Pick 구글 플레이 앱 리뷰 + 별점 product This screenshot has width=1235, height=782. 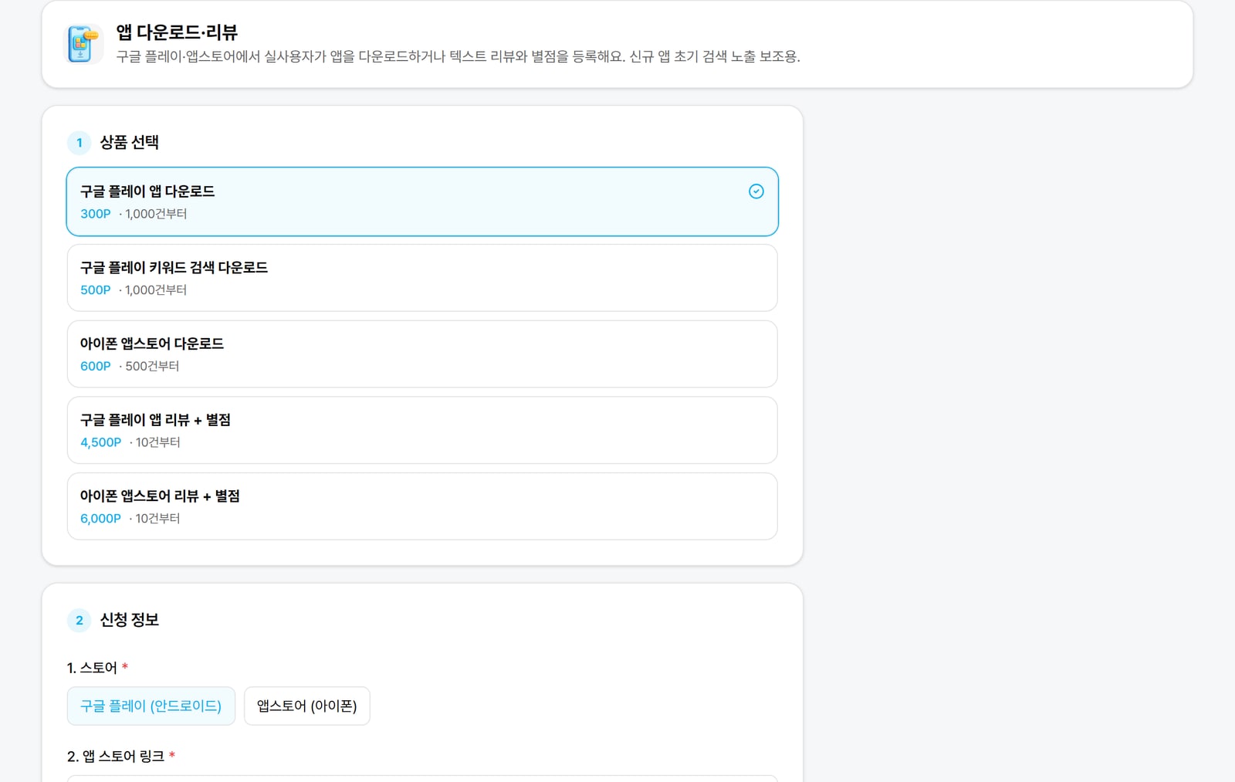pyautogui.click(x=422, y=430)
